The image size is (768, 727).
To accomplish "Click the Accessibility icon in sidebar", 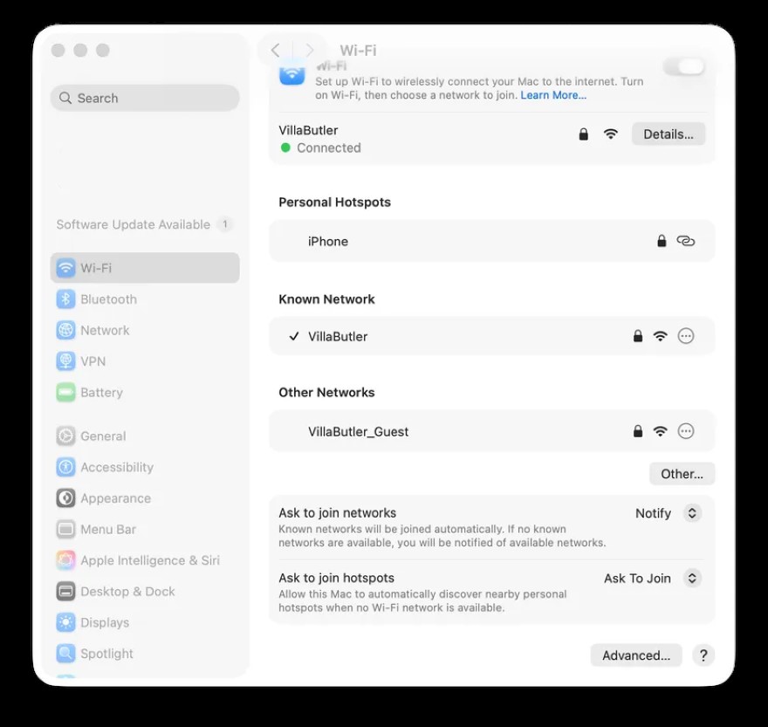I will click(65, 468).
